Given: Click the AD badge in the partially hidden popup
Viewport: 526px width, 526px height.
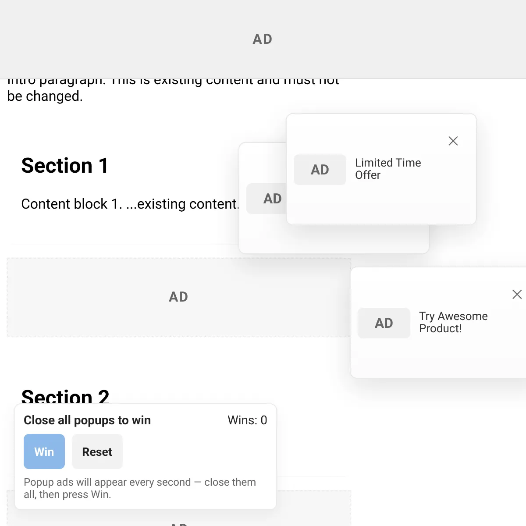Looking at the screenshot, I should [267, 199].
